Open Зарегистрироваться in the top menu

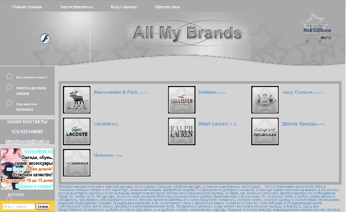point(76,7)
